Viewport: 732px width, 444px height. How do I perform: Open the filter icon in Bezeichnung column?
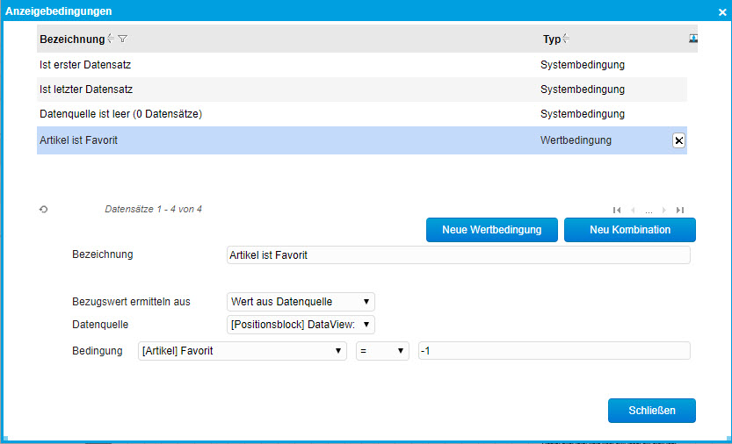123,39
